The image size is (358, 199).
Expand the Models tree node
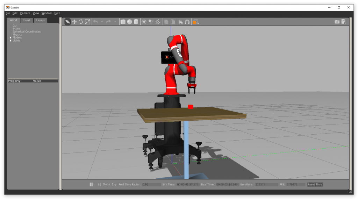[x=10, y=38]
